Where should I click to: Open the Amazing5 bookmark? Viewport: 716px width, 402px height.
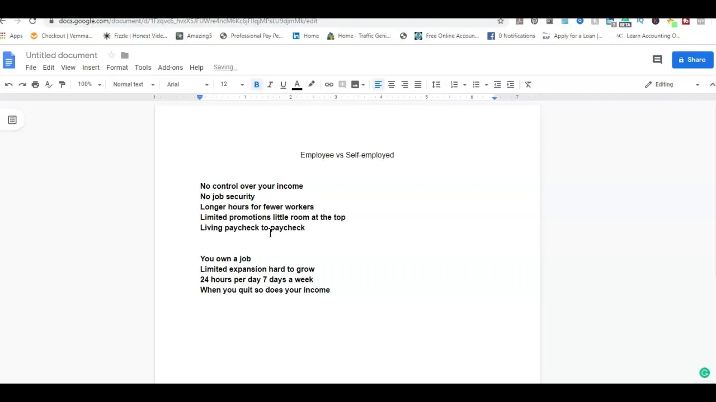194,36
